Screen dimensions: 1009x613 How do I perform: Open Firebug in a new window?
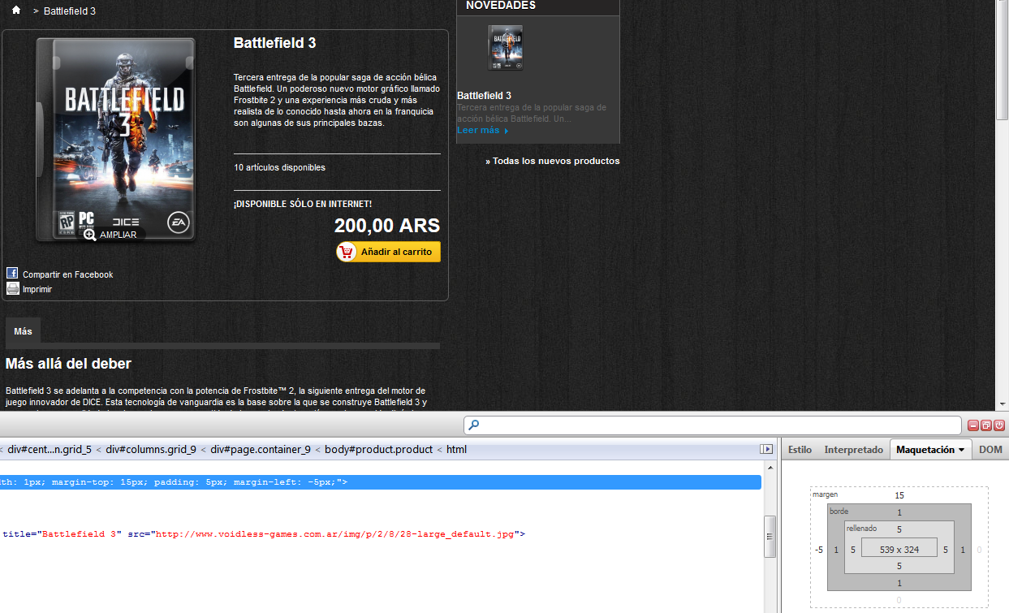point(985,425)
